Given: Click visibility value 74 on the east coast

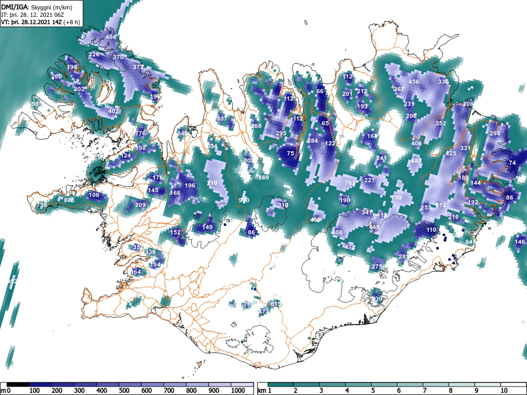Looking at the screenshot, I should (512, 163).
